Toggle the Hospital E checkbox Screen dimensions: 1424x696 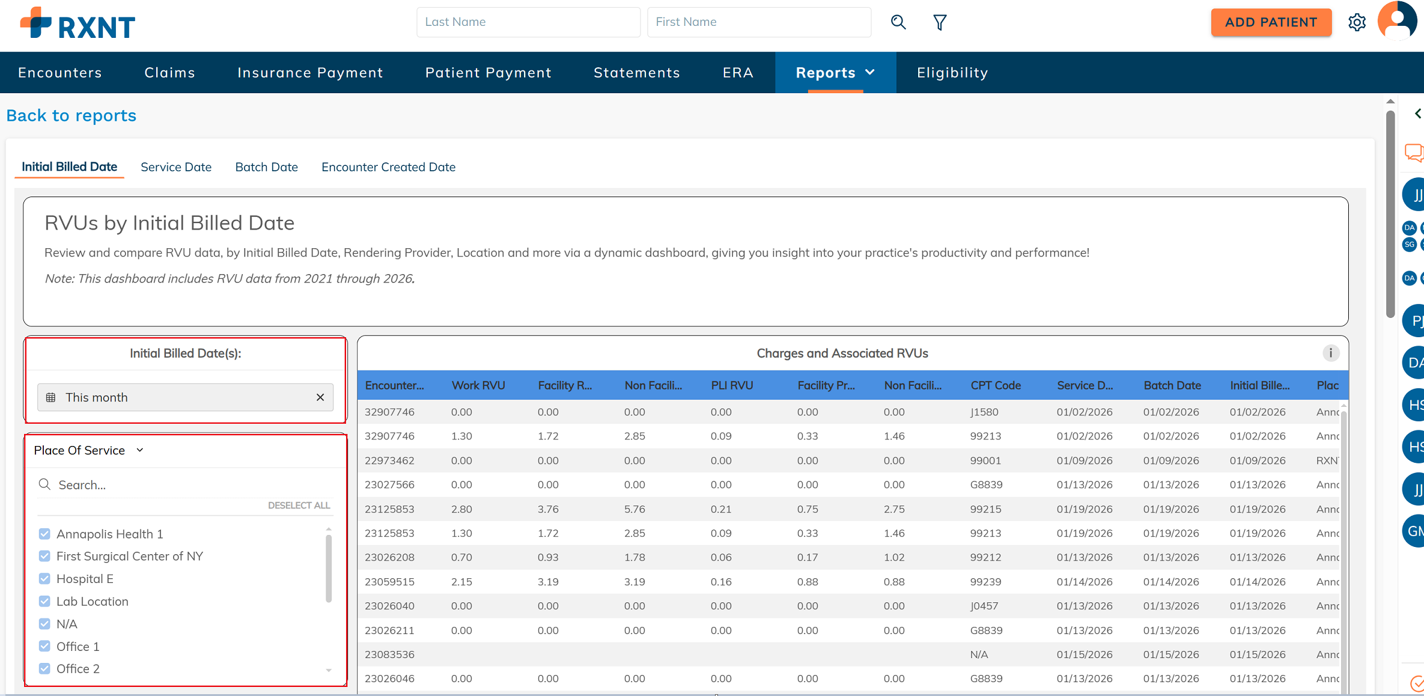(44, 579)
